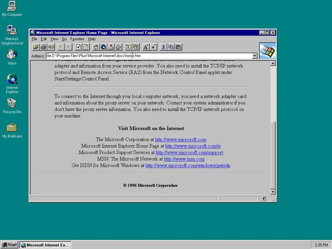Click the Forward arrow toolbar button

click(x=68, y=47)
